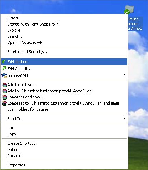Select Scan Folders for Viruses
The width and height of the screenshot is (148, 170).
pyautogui.click(x=64, y=109)
